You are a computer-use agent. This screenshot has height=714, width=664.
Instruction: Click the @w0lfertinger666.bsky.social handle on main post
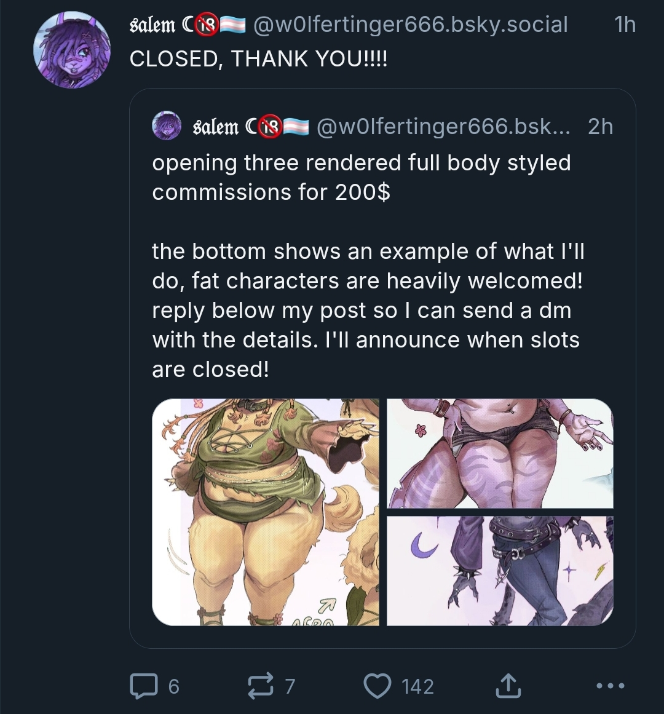410,25
